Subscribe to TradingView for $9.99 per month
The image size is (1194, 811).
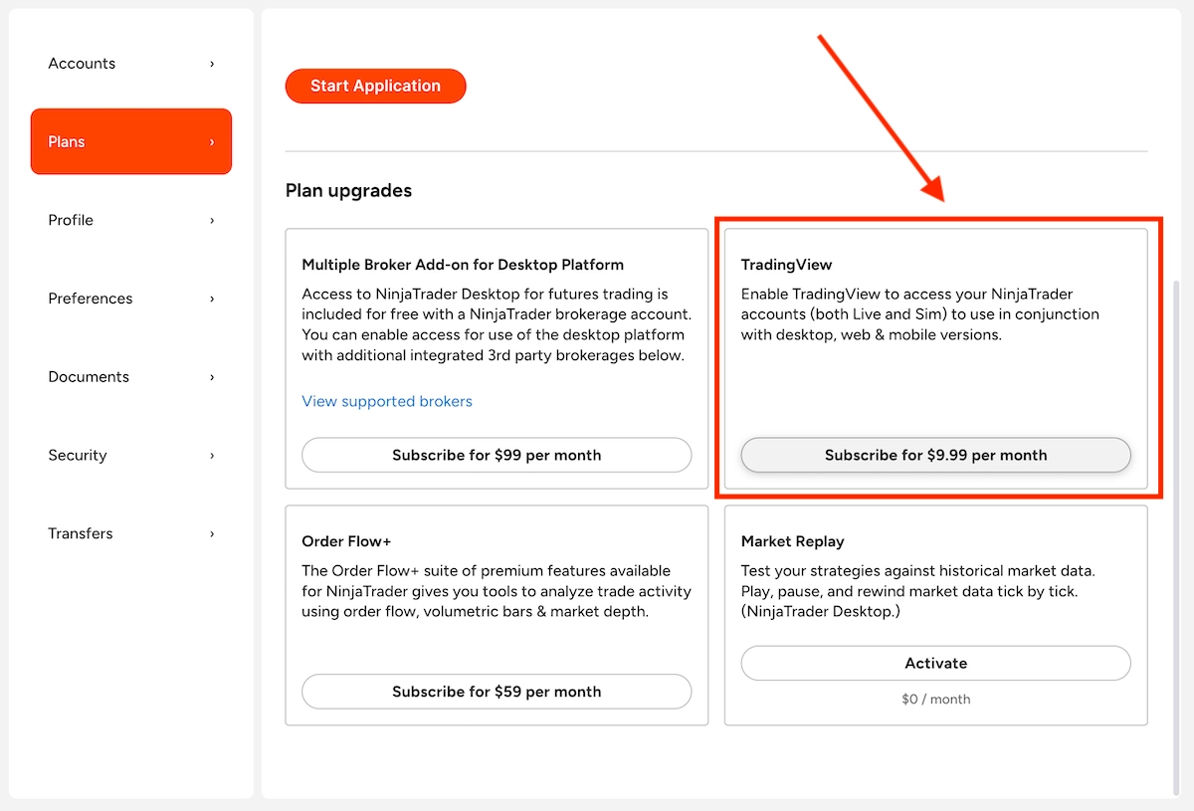click(x=936, y=455)
